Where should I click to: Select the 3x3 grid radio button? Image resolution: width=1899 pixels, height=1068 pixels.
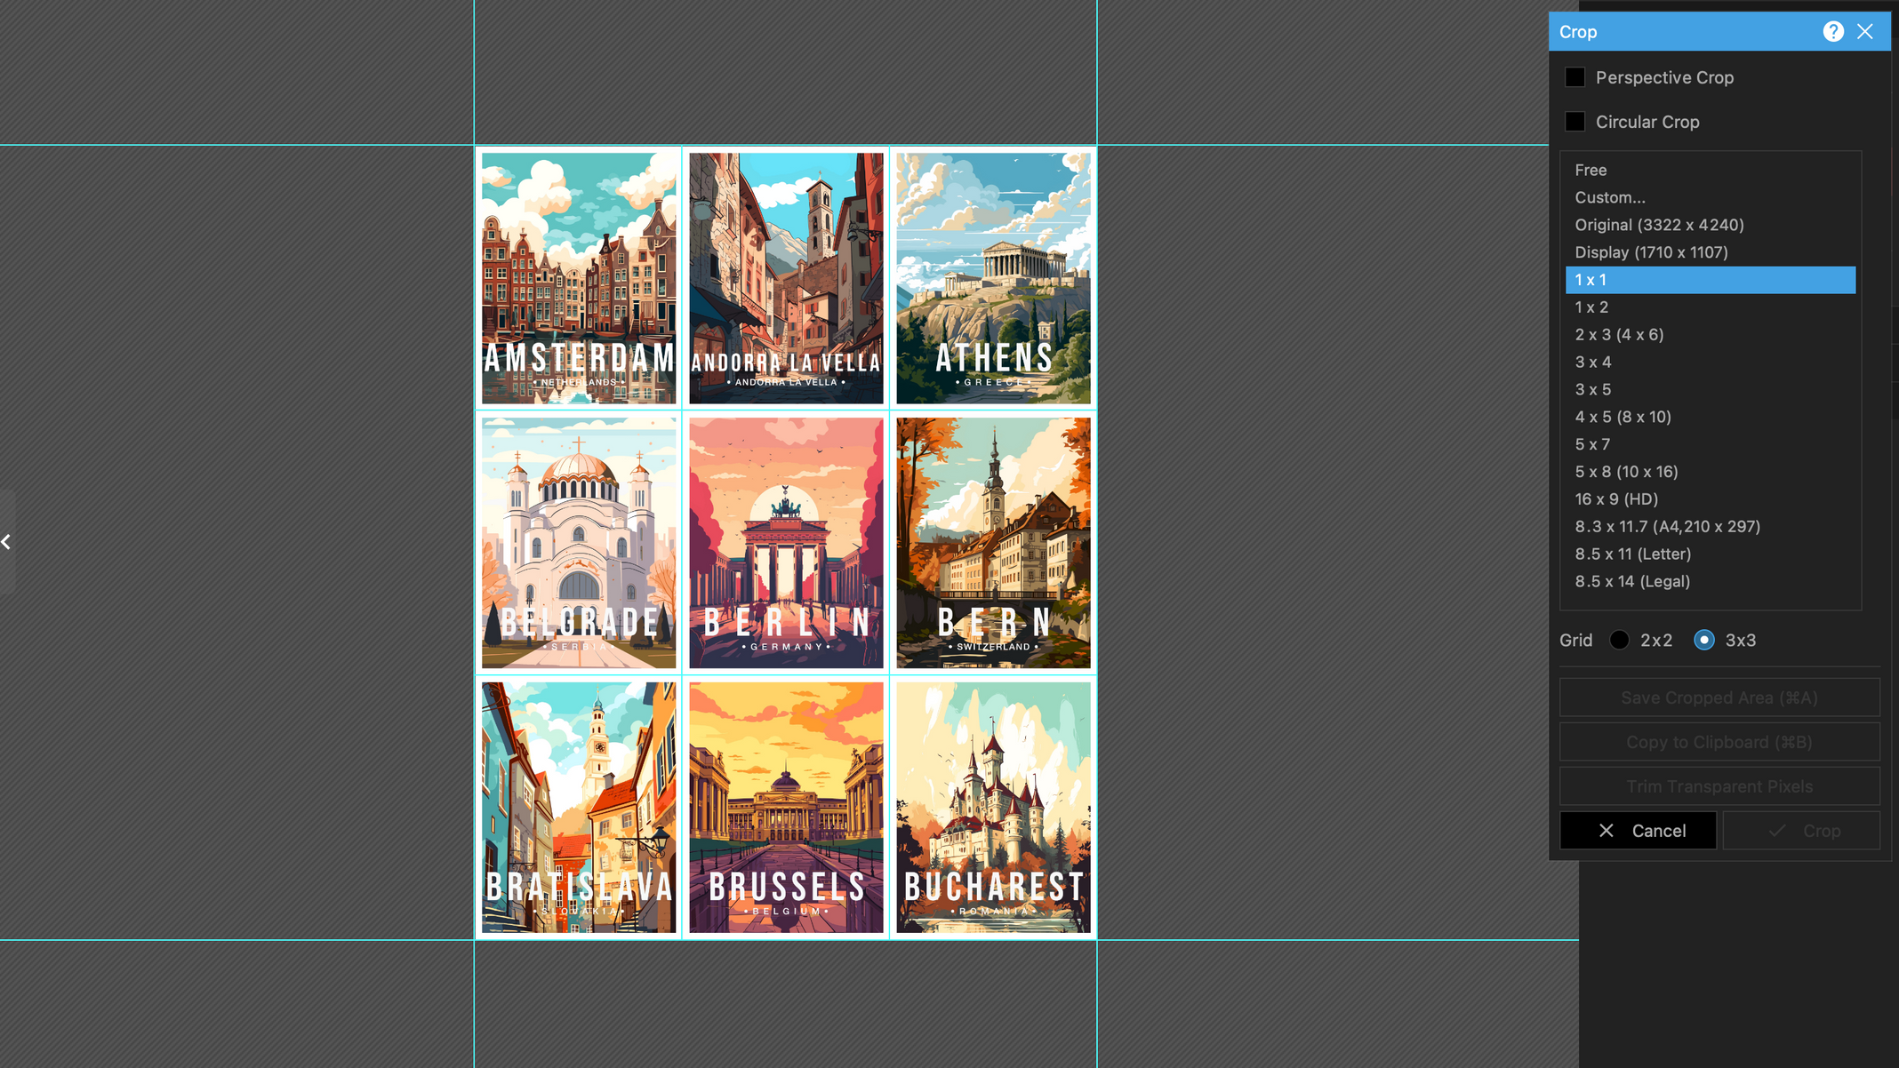coord(1703,640)
